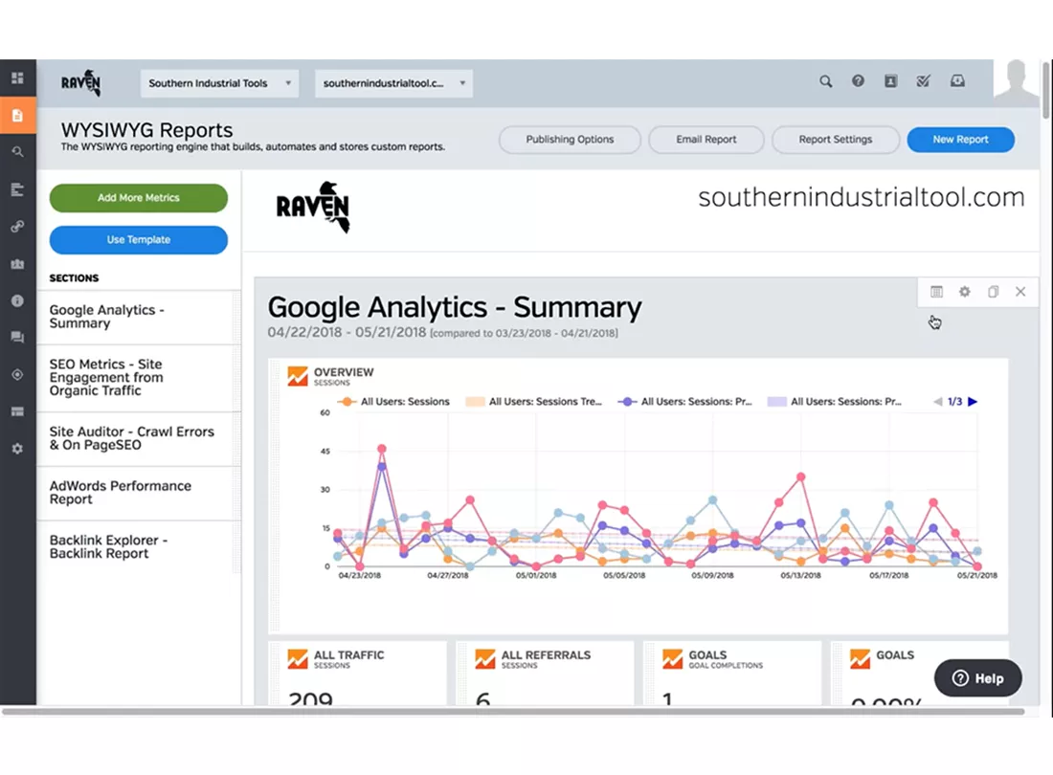Click the table view icon in widget toolbar
The height and width of the screenshot is (775, 1053).
pos(936,292)
